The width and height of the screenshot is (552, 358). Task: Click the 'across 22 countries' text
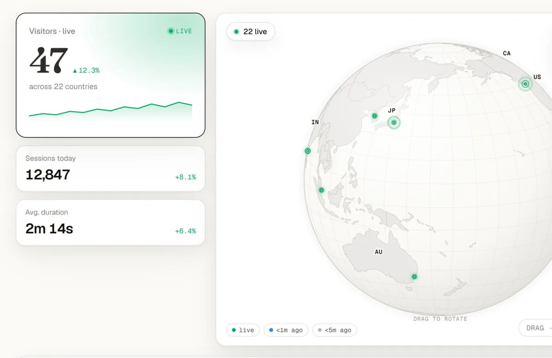63,86
